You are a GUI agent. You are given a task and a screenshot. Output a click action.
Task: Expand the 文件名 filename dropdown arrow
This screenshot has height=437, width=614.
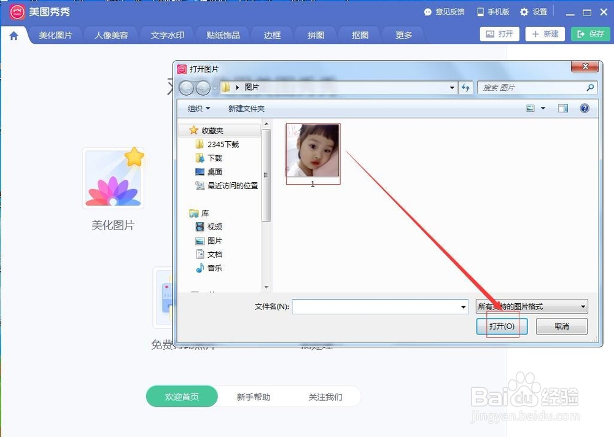[463, 307]
